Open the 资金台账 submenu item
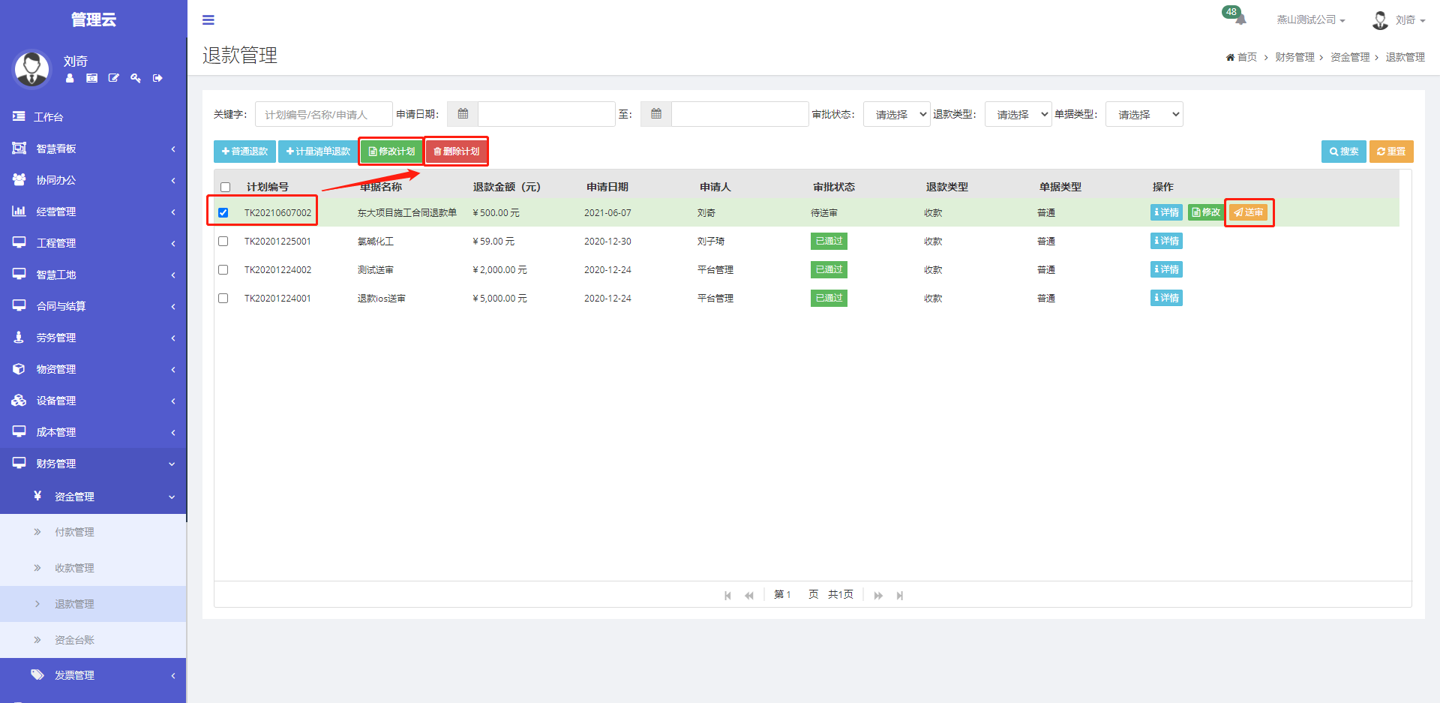This screenshot has width=1440, height=703. [x=93, y=640]
